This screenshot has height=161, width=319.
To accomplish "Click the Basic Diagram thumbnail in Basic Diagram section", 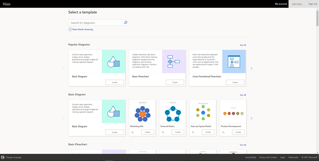I will [x=114, y=111].
